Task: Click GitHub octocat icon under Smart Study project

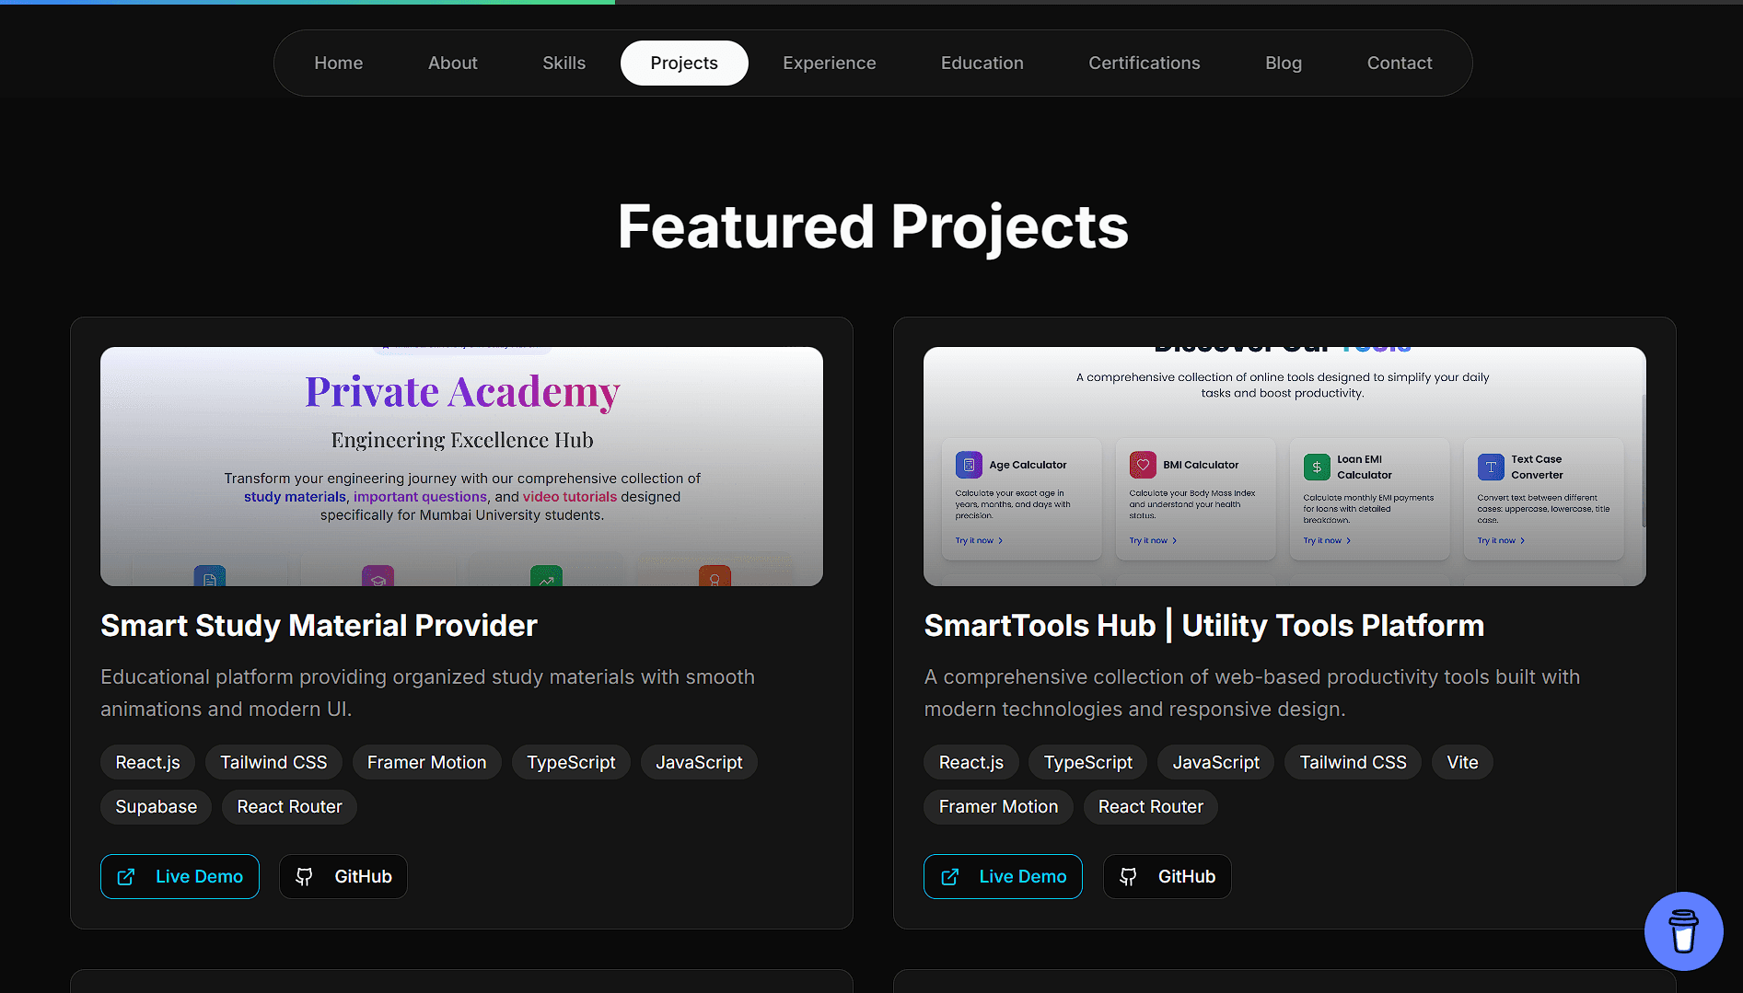Action: [x=304, y=877]
